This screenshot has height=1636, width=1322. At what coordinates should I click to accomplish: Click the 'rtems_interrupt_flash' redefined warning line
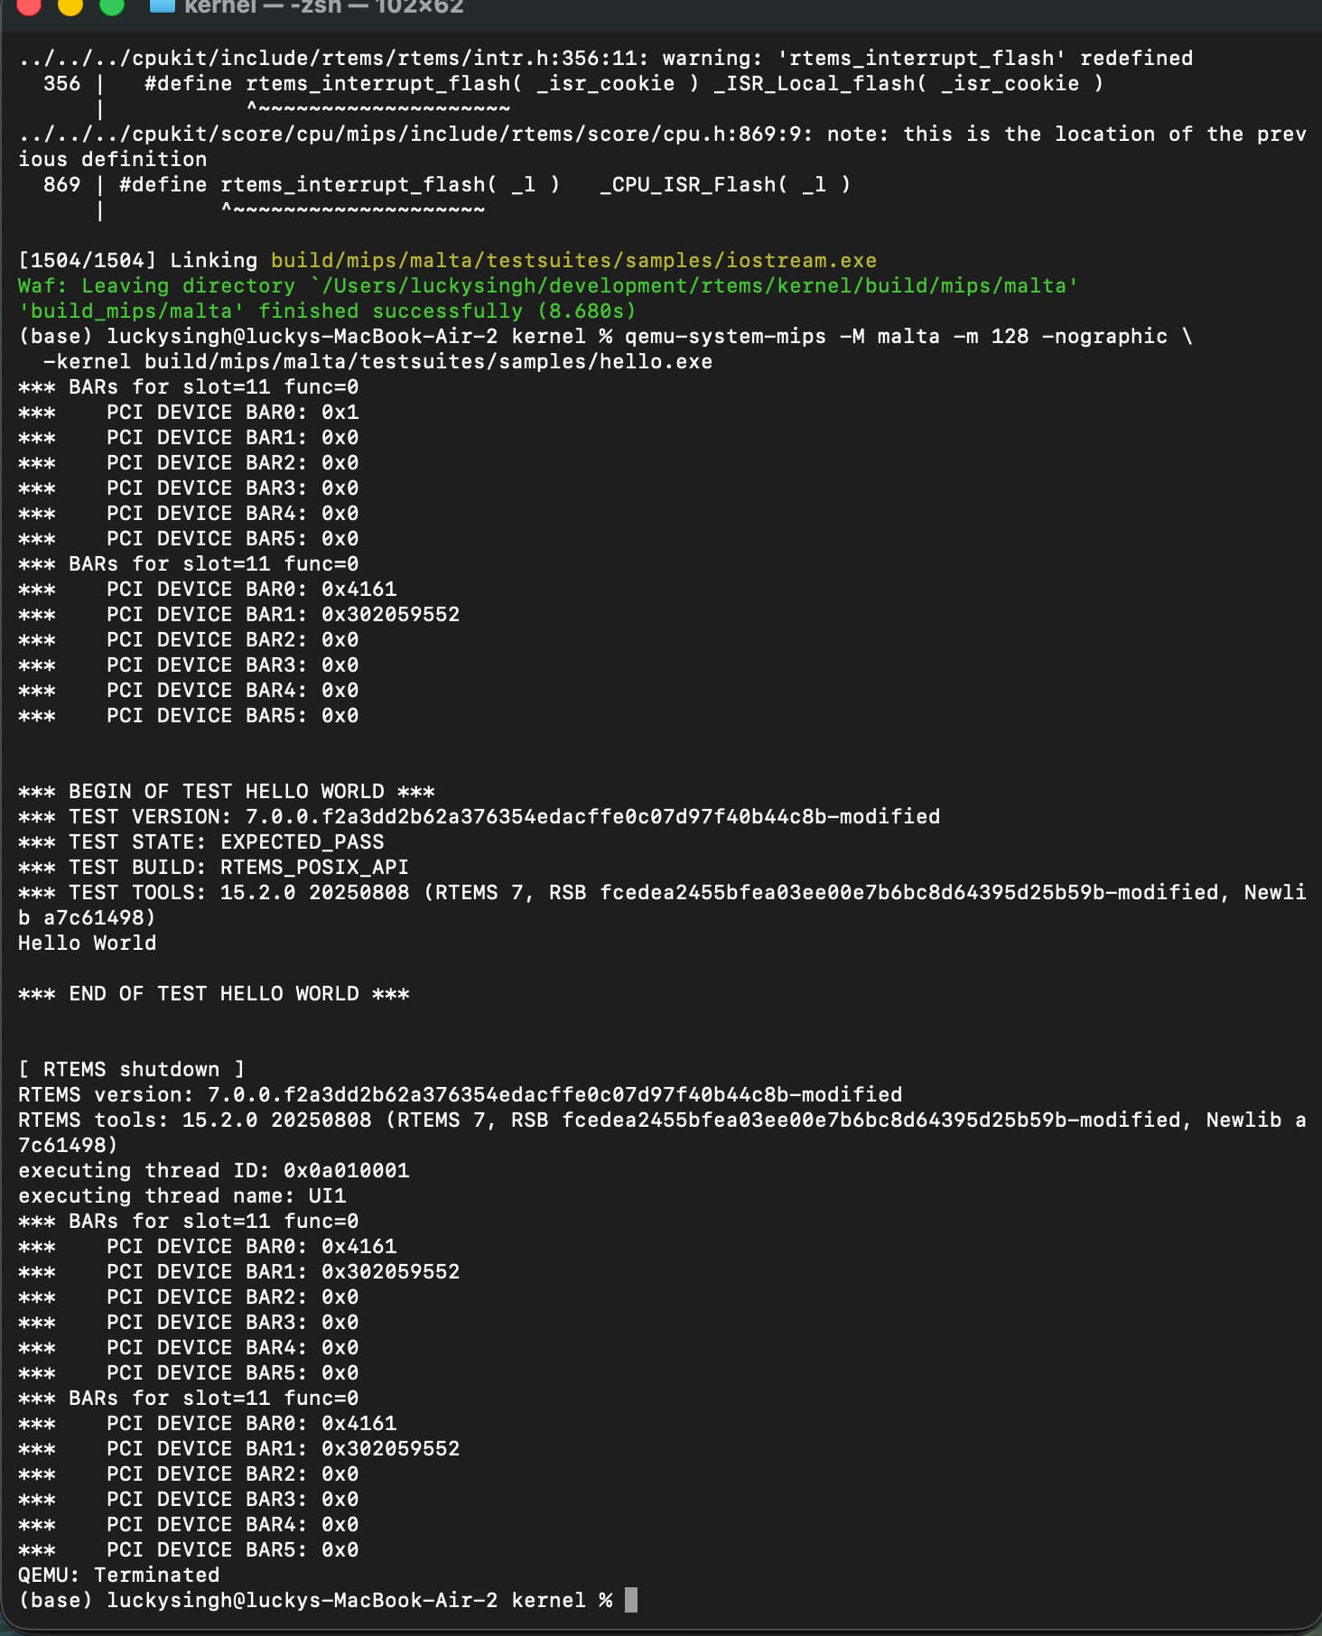pyautogui.click(x=605, y=59)
